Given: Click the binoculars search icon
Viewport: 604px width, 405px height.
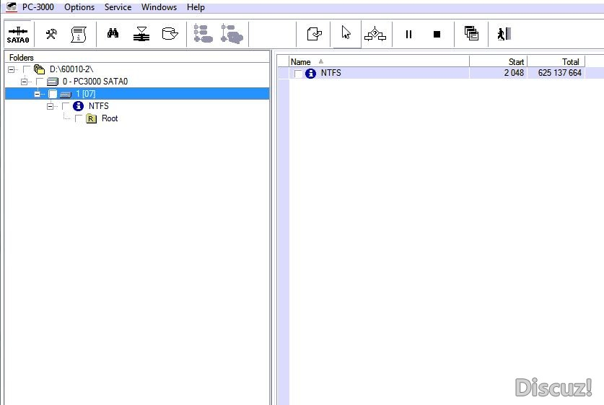Looking at the screenshot, I should pos(113,33).
